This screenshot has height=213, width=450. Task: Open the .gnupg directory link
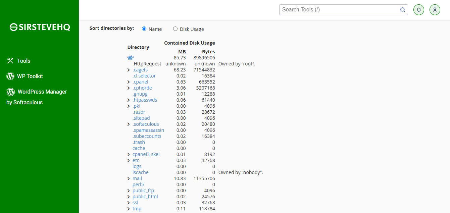coord(140,94)
